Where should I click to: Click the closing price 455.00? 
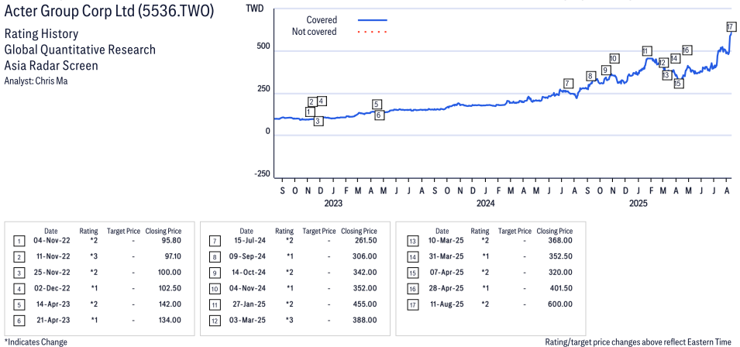click(x=365, y=304)
